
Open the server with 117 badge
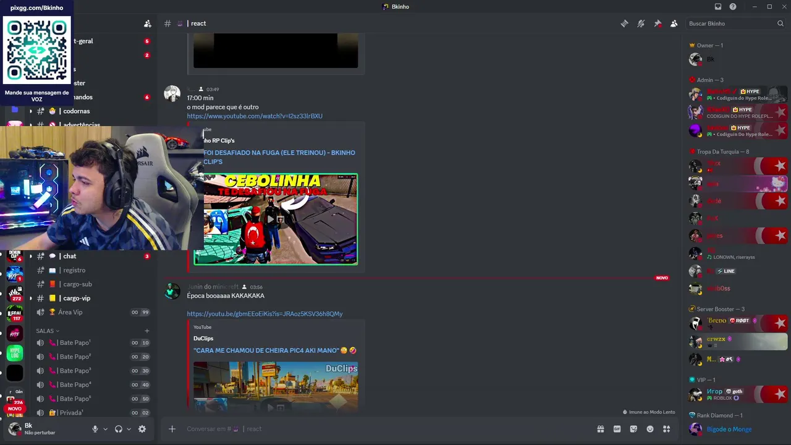pos(15,313)
